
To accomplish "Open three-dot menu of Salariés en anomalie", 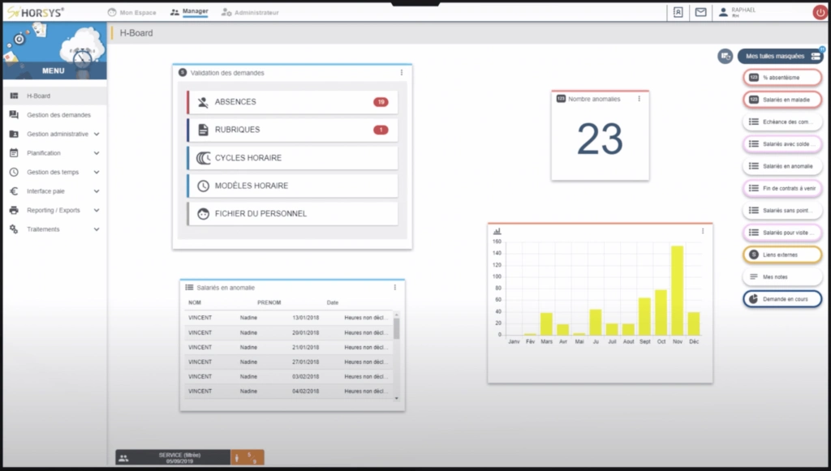I will [x=395, y=287].
